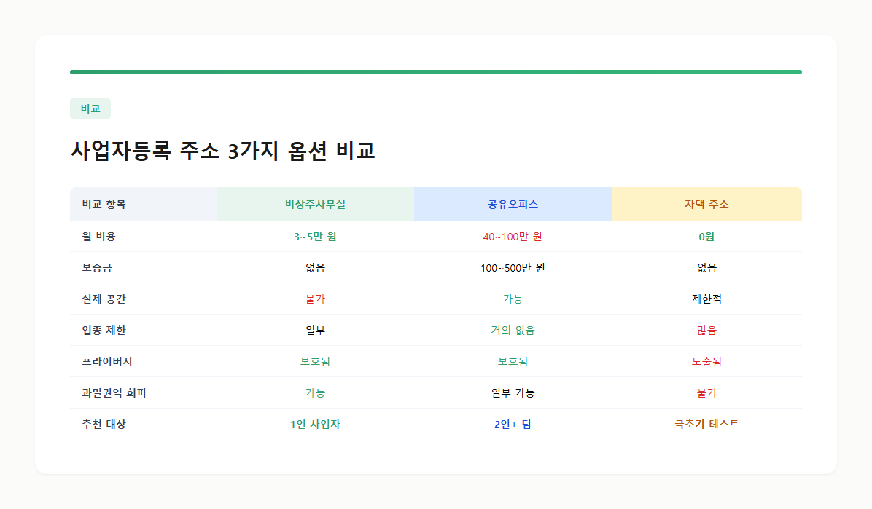
Task: Select the 자택 주소 column header
Action: (706, 204)
